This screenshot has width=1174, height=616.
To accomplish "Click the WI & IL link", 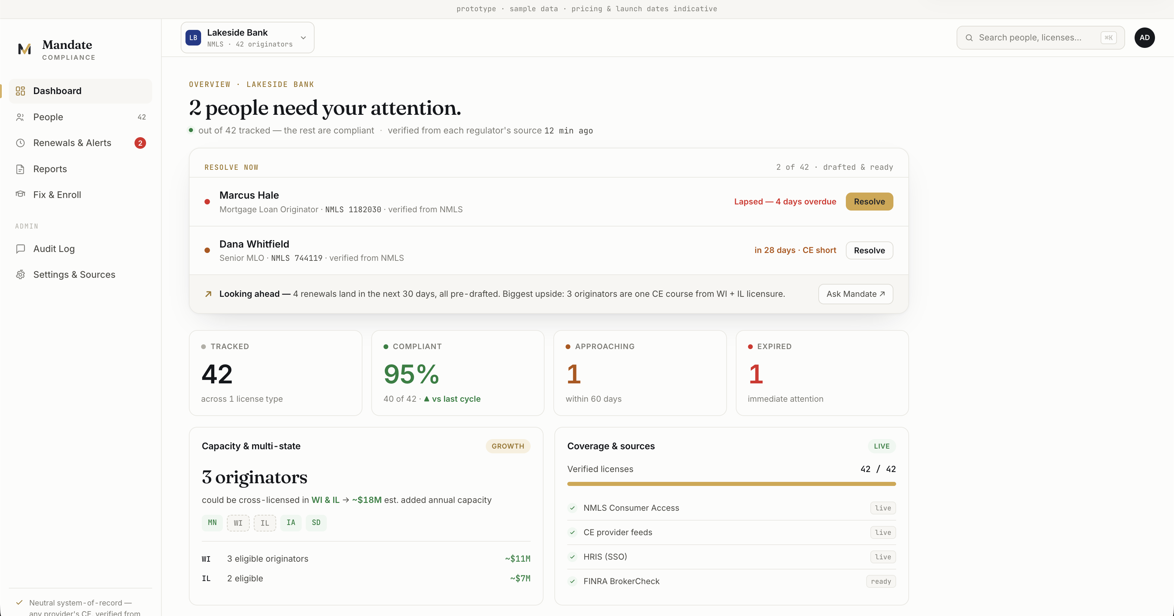I will tap(325, 500).
